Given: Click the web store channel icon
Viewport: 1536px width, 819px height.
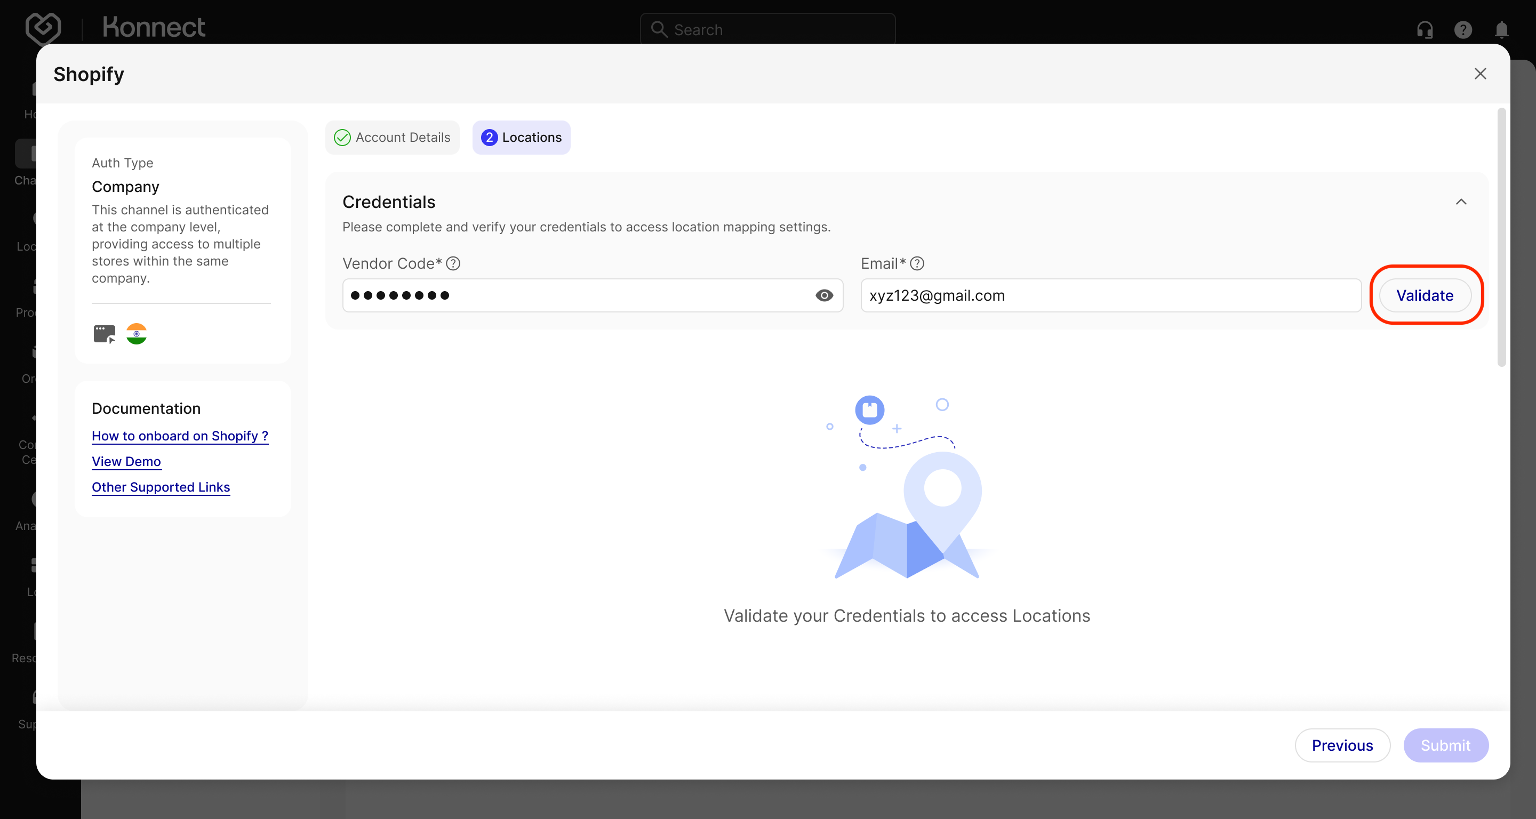Looking at the screenshot, I should pyautogui.click(x=105, y=334).
